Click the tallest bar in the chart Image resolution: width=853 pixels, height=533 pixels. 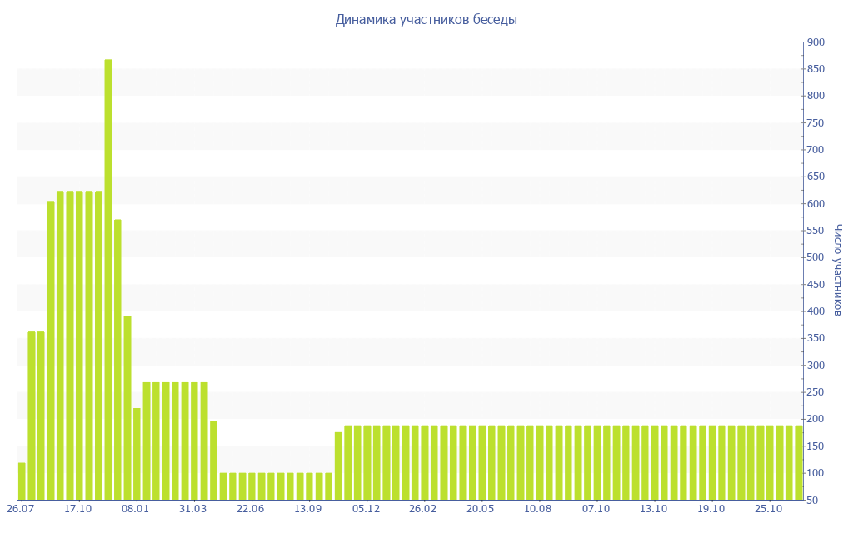pyautogui.click(x=108, y=279)
